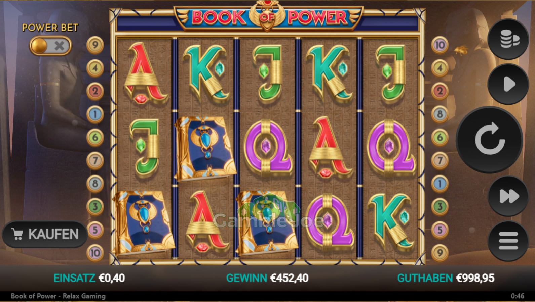Select left payline marker 6
Image resolution: width=535 pixels, height=302 pixels.
click(95, 137)
